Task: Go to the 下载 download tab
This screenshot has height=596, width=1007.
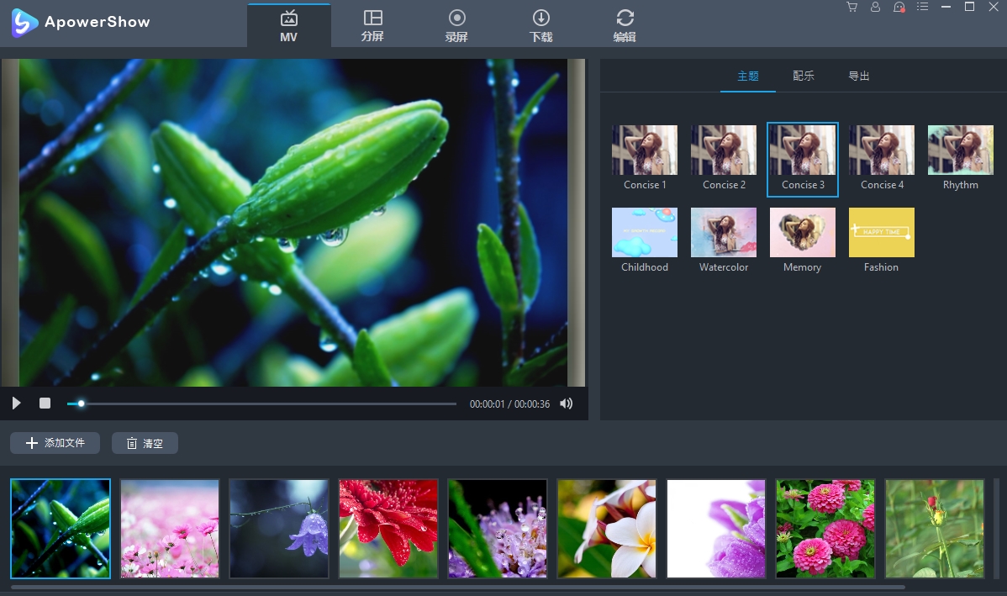Action: click(x=540, y=25)
